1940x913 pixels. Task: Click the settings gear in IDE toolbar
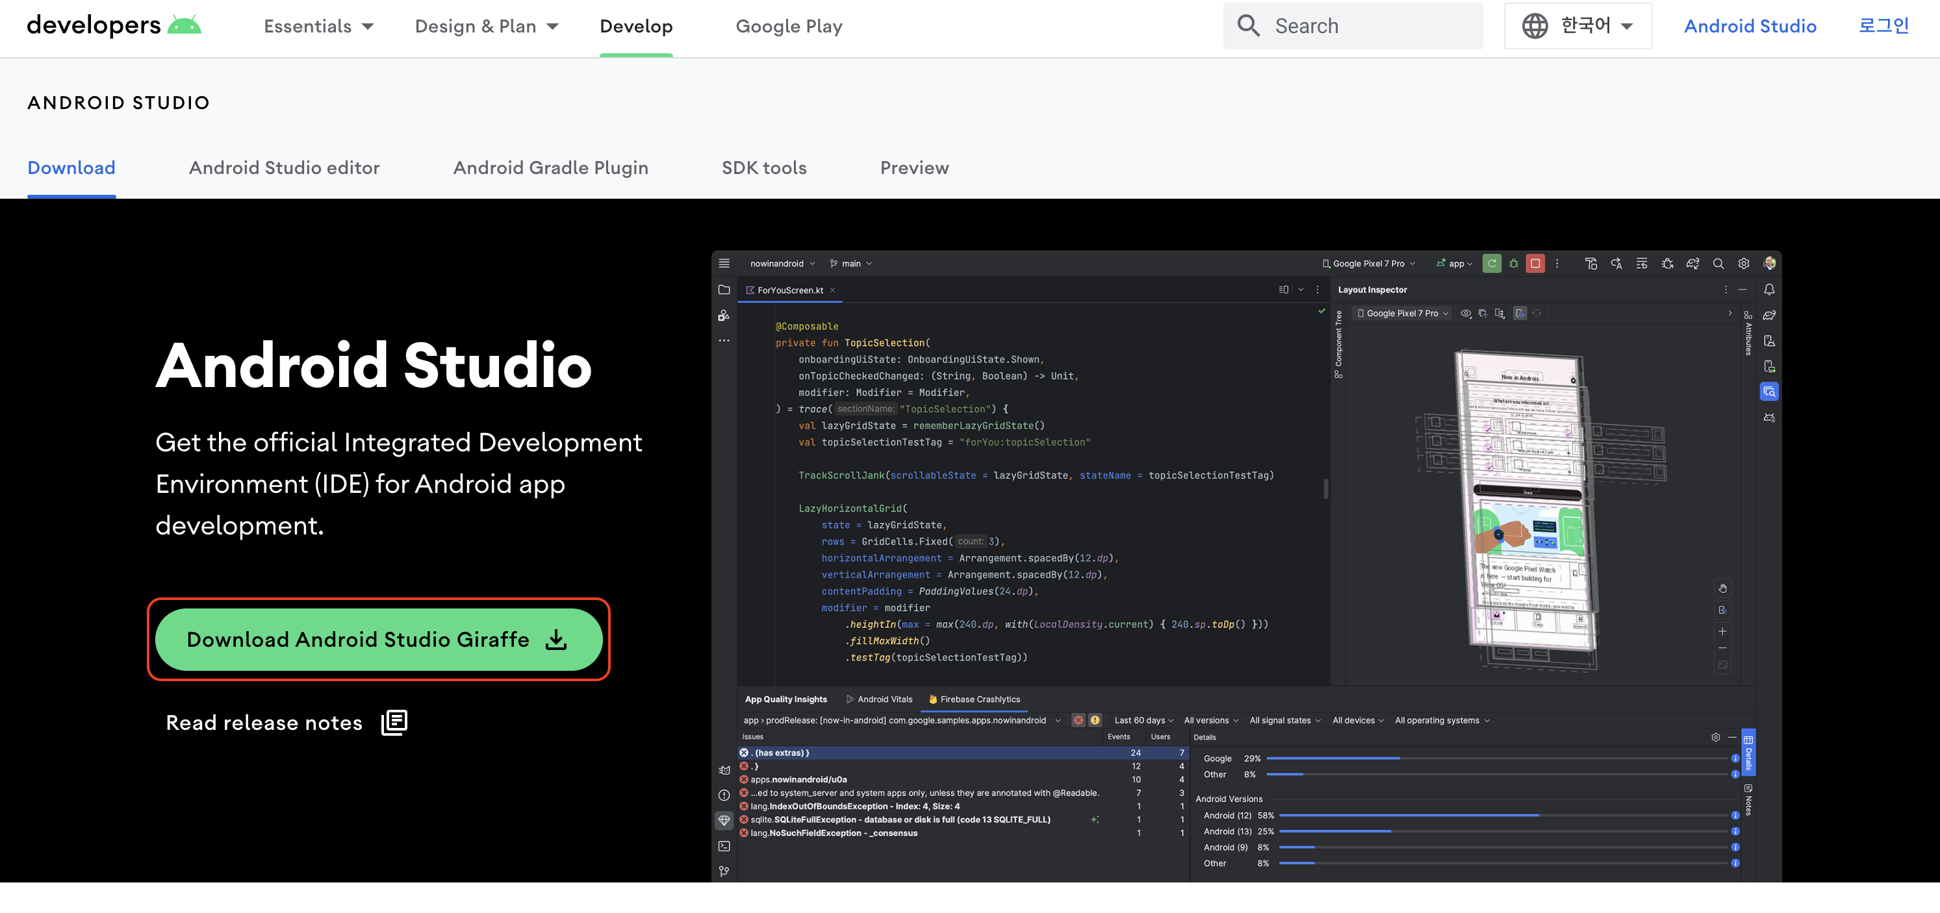1743,264
